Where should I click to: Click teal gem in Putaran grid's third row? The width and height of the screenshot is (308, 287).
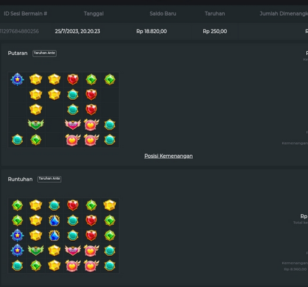73,110
